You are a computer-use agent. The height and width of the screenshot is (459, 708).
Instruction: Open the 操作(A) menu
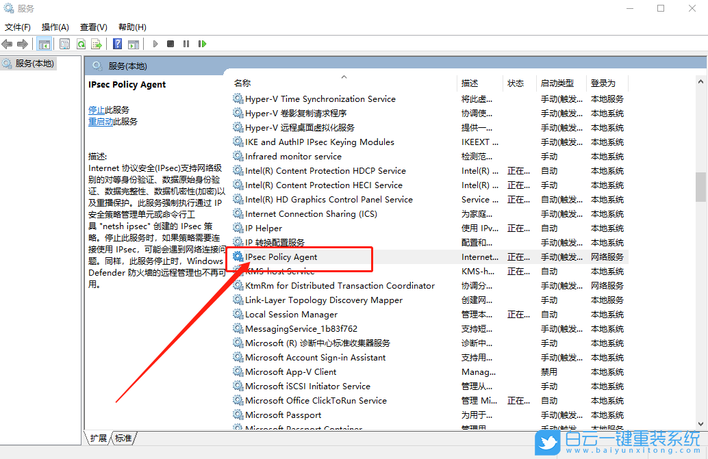pos(55,27)
